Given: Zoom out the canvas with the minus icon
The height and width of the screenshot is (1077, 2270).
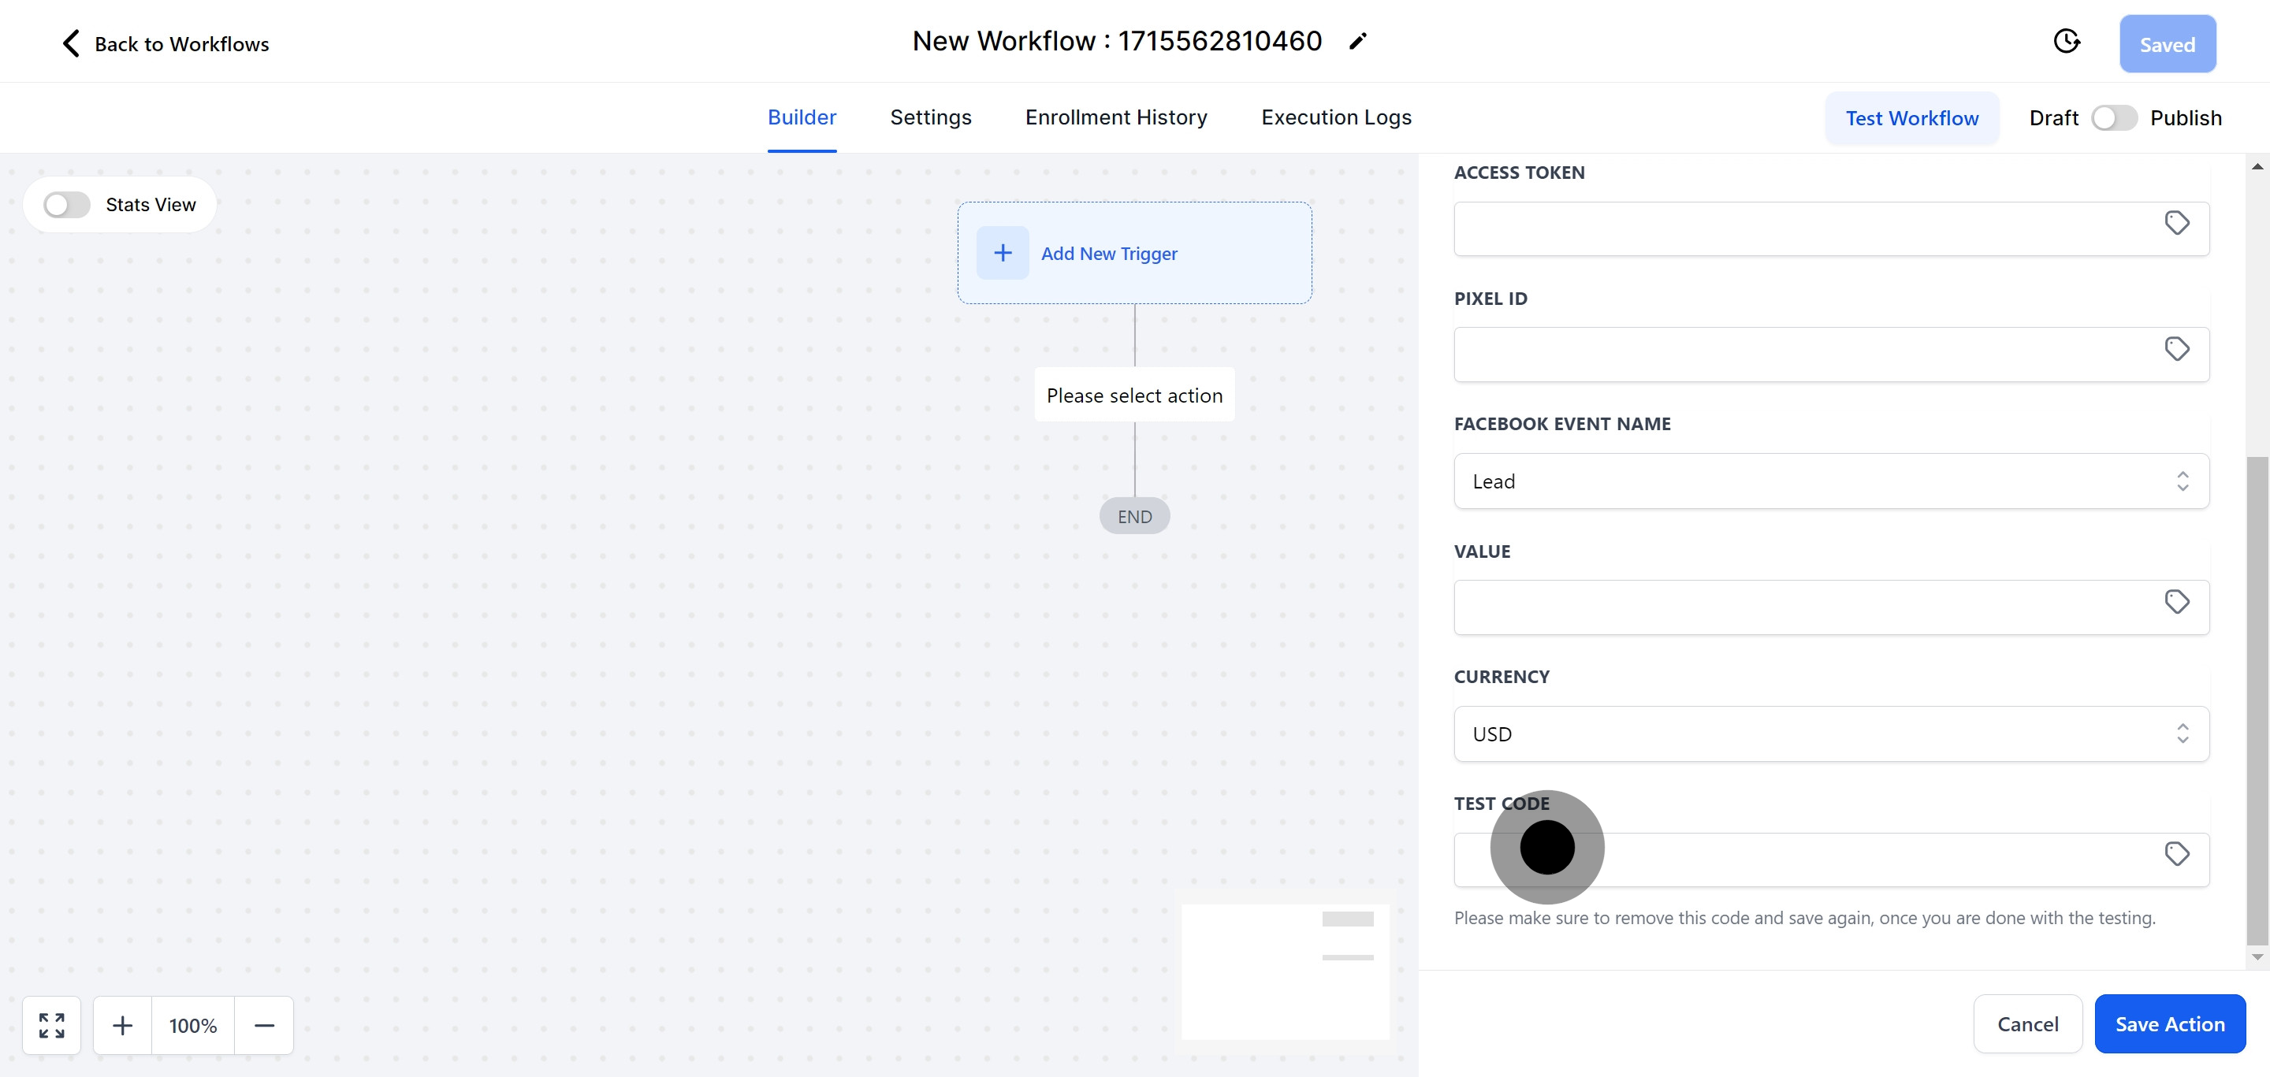Looking at the screenshot, I should [x=264, y=1025].
